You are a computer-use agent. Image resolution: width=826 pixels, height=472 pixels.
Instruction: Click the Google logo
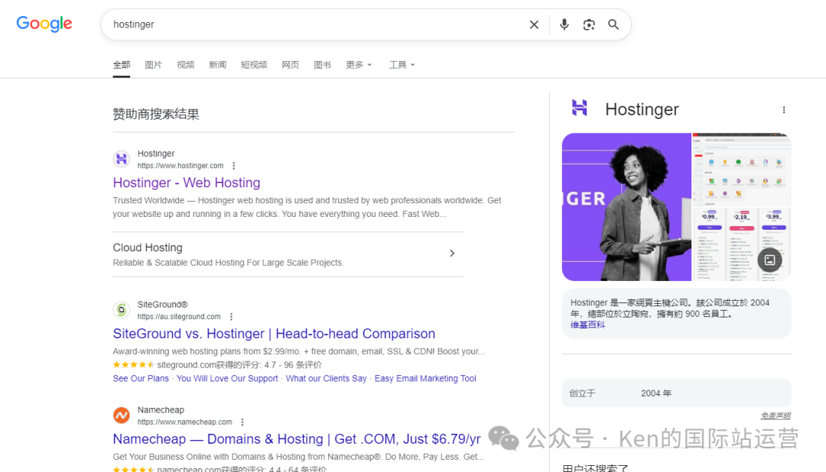pyautogui.click(x=44, y=24)
